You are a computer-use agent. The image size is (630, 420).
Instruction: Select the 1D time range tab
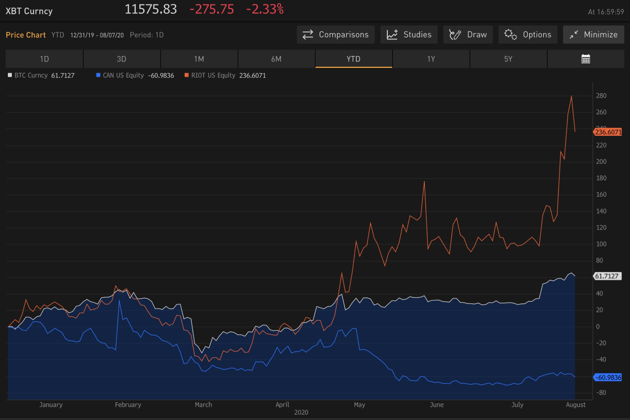(44, 59)
